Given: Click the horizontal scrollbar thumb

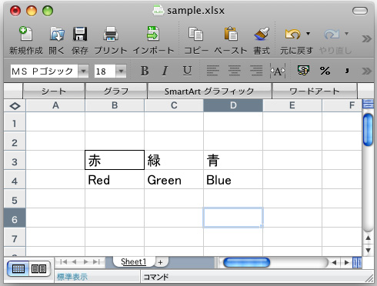Looking at the screenshot, I should 246,262.
